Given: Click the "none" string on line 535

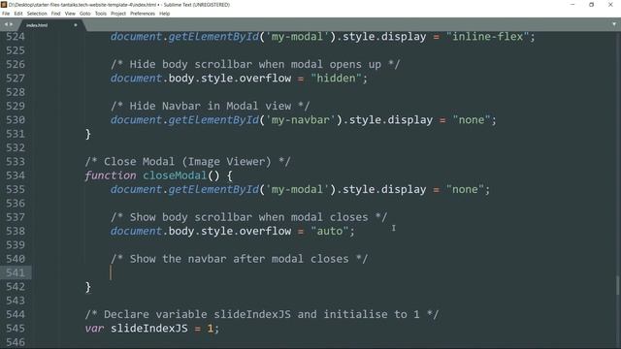Looking at the screenshot, I should coord(465,190).
